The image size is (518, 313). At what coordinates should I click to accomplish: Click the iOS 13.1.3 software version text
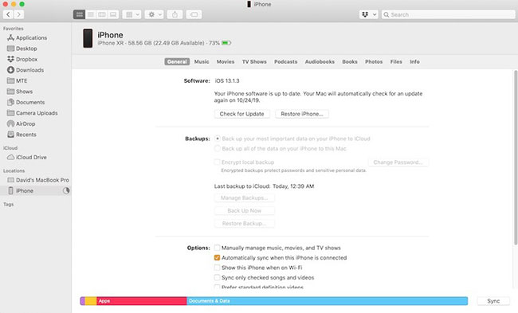click(227, 80)
